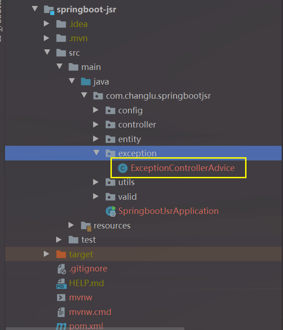Click the resources folder icon

(86, 226)
